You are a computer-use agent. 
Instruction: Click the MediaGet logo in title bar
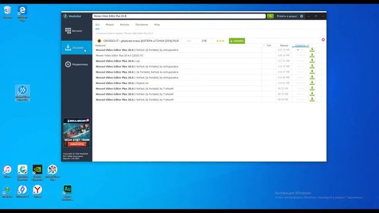pos(72,16)
